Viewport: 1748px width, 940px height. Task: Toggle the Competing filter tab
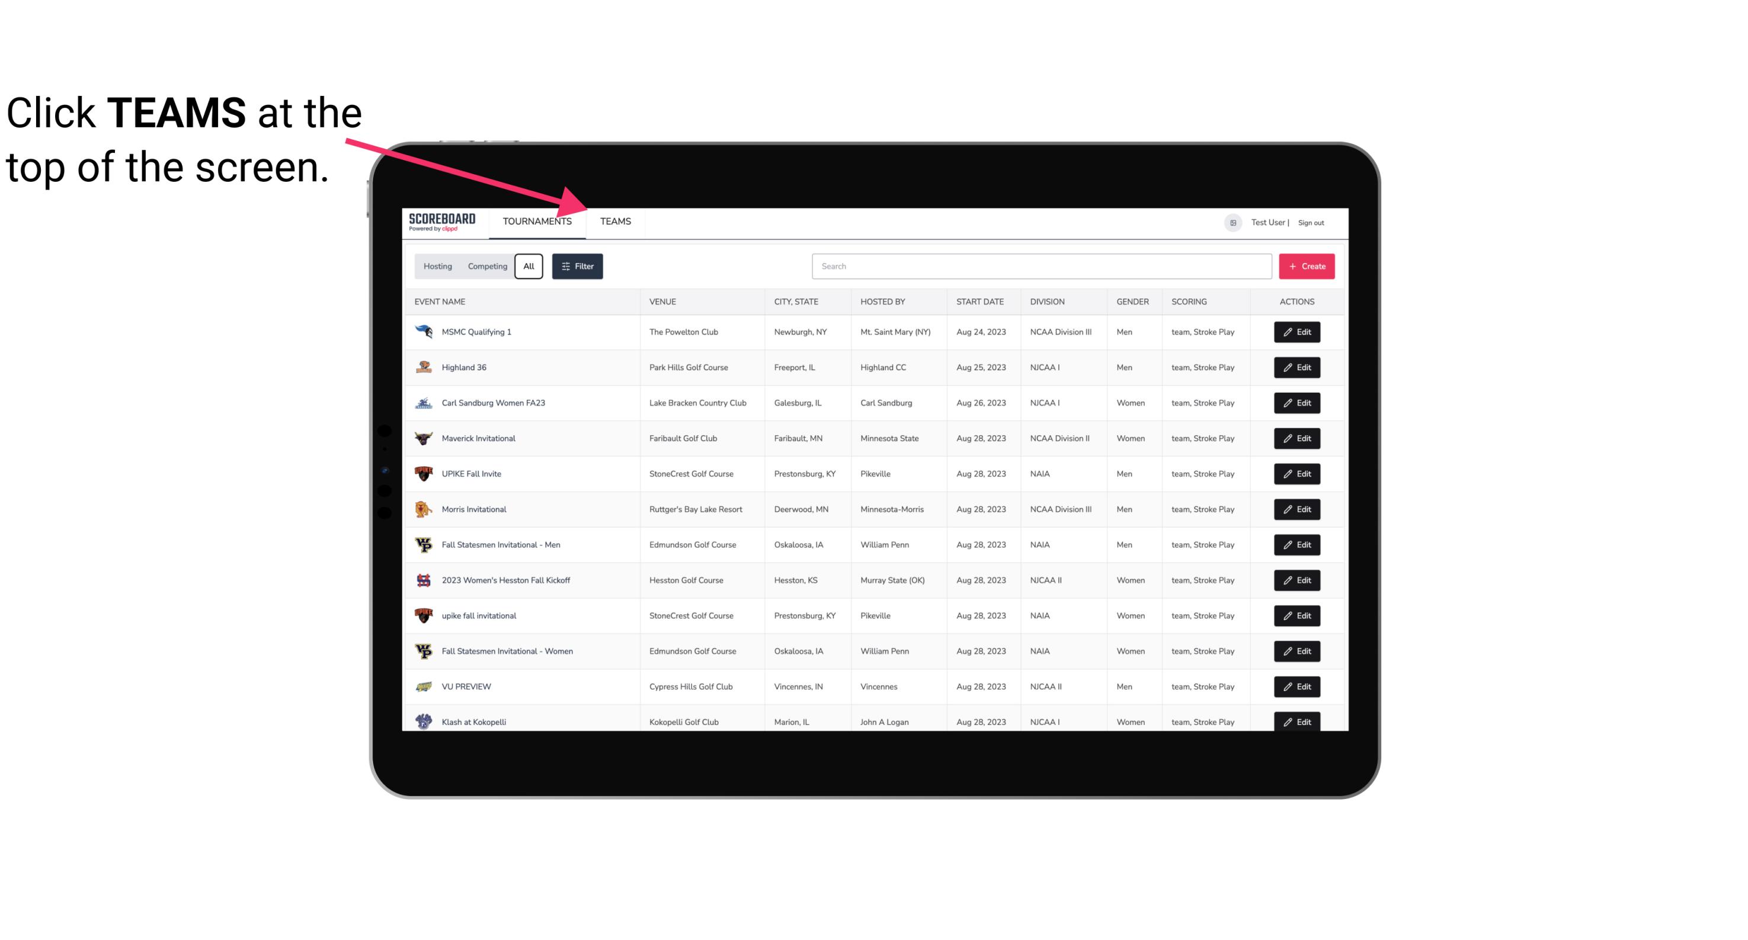click(486, 265)
